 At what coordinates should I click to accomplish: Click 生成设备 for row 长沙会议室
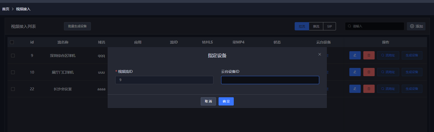412,89
